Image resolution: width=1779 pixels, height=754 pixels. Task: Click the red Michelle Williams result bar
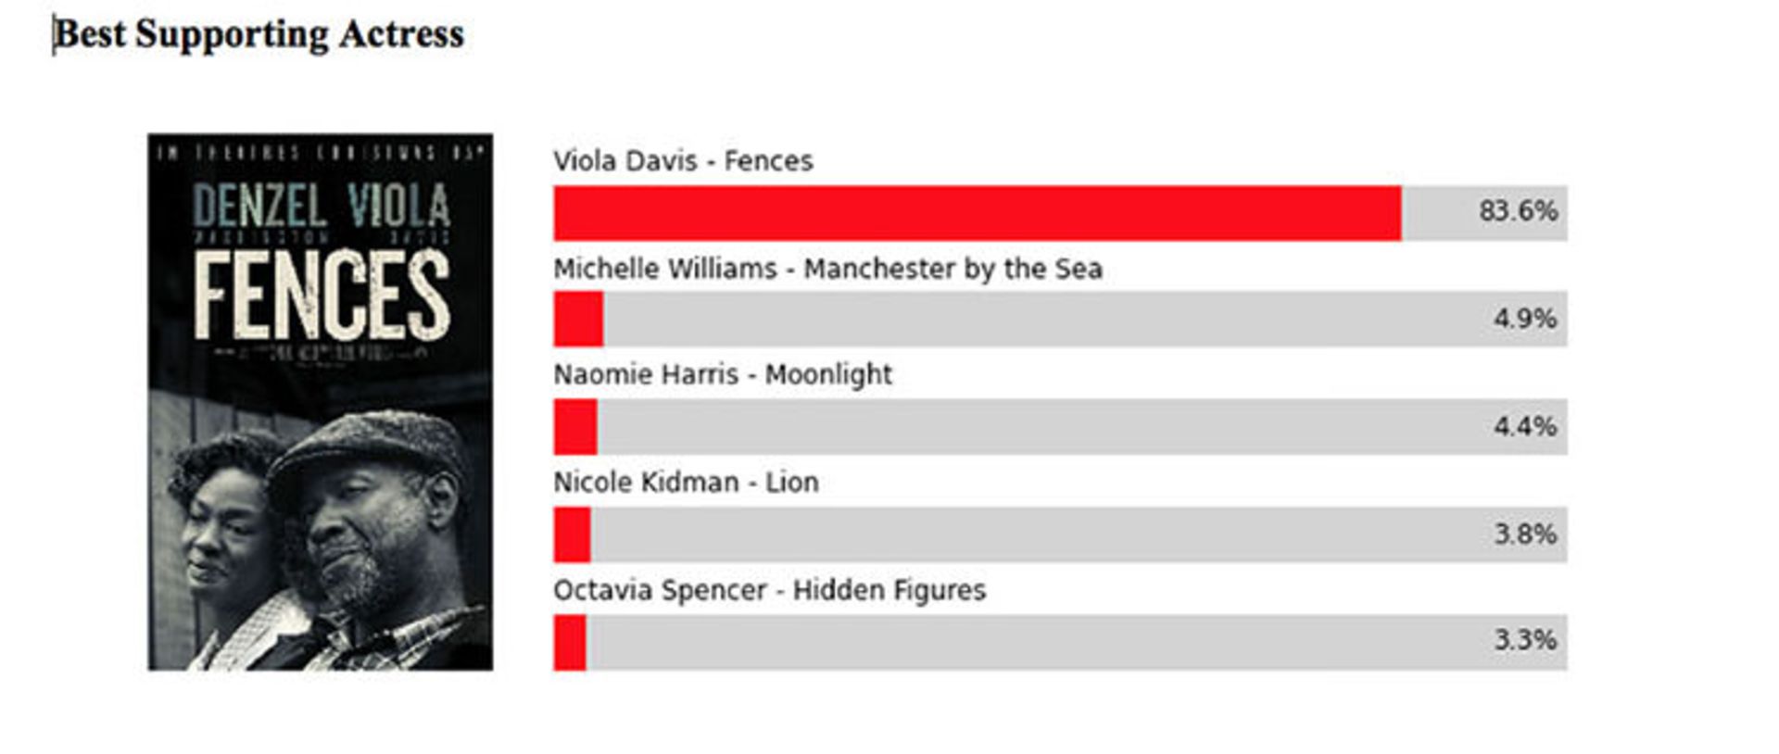[x=578, y=320]
